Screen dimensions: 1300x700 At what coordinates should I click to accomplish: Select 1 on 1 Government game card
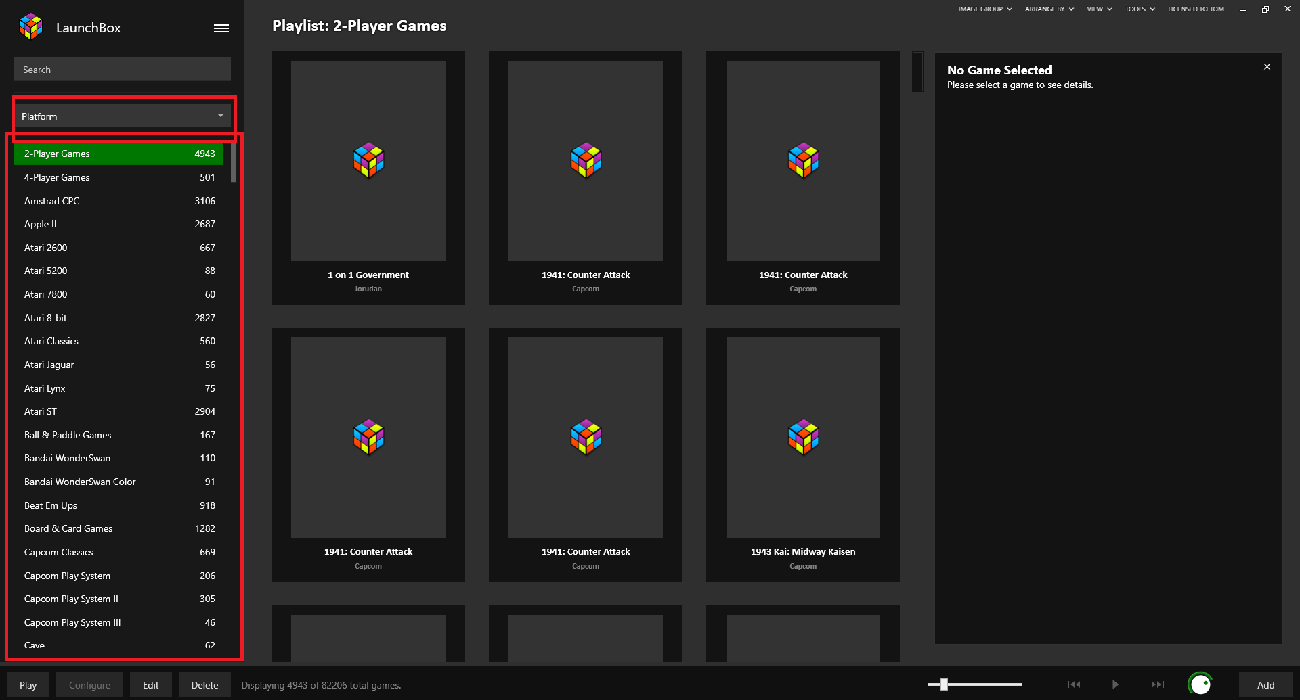click(368, 178)
